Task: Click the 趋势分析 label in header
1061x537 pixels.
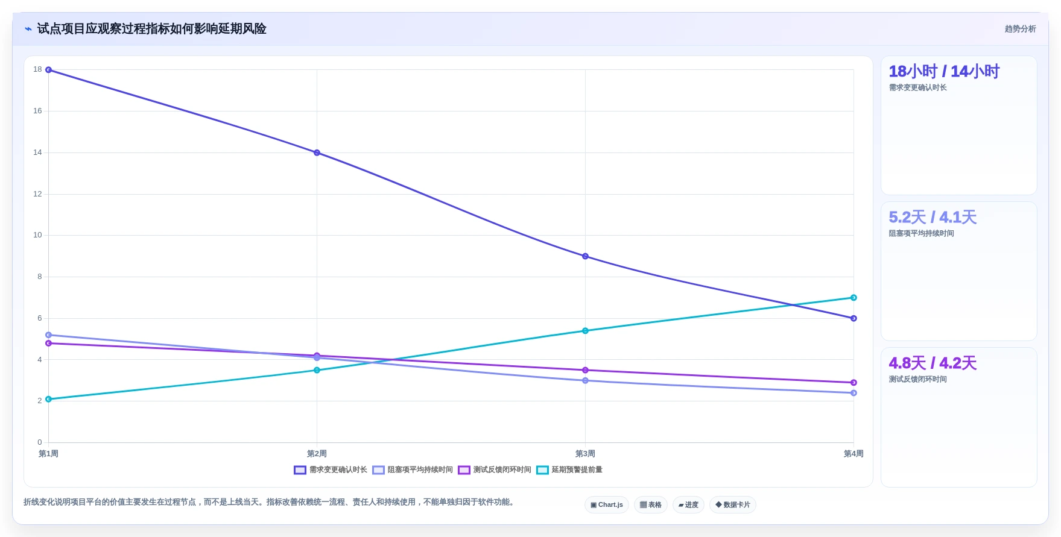Action: click(x=1021, y=29)
